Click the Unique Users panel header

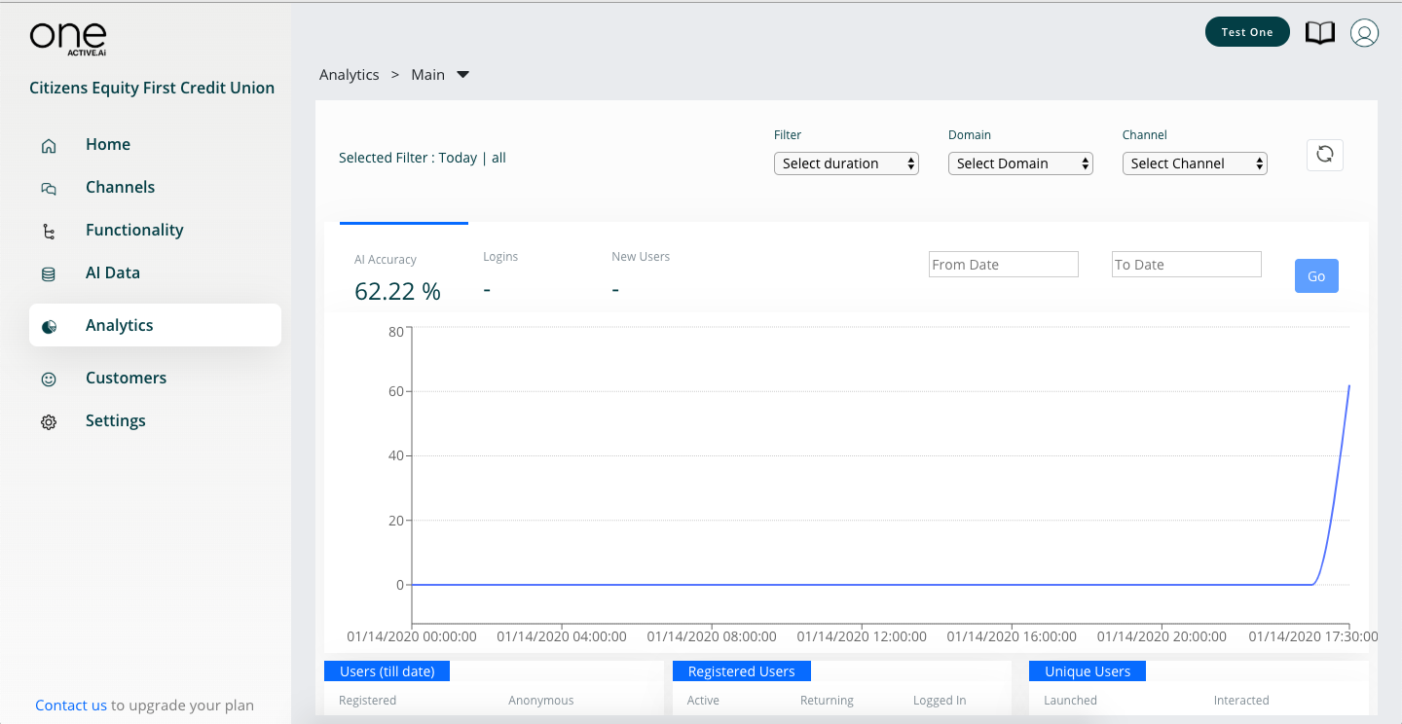pos(1088,671)
